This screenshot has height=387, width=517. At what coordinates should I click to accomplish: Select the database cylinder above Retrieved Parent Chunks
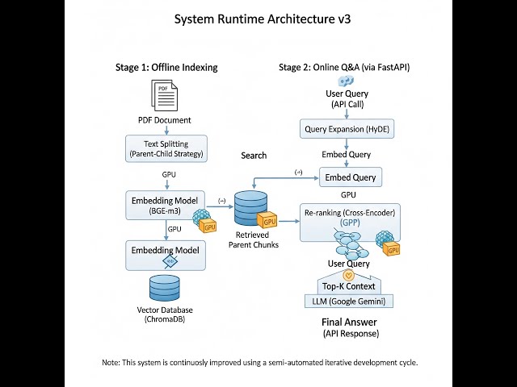[x=250, y=208]
